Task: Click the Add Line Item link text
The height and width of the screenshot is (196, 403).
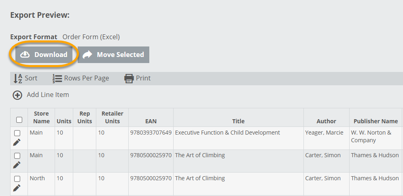Action: click(48, 95)
